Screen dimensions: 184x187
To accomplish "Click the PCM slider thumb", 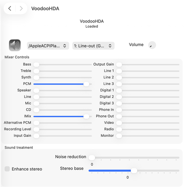I will 86,84.
